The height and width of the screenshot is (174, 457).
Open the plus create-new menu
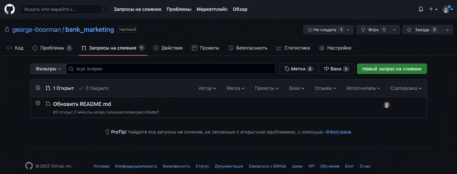(x=433, y=9)
